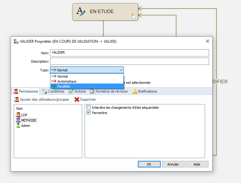Screen dimensions: 241x183
Task: Click the Supprimer button label
Action: [x=88, y=99]
